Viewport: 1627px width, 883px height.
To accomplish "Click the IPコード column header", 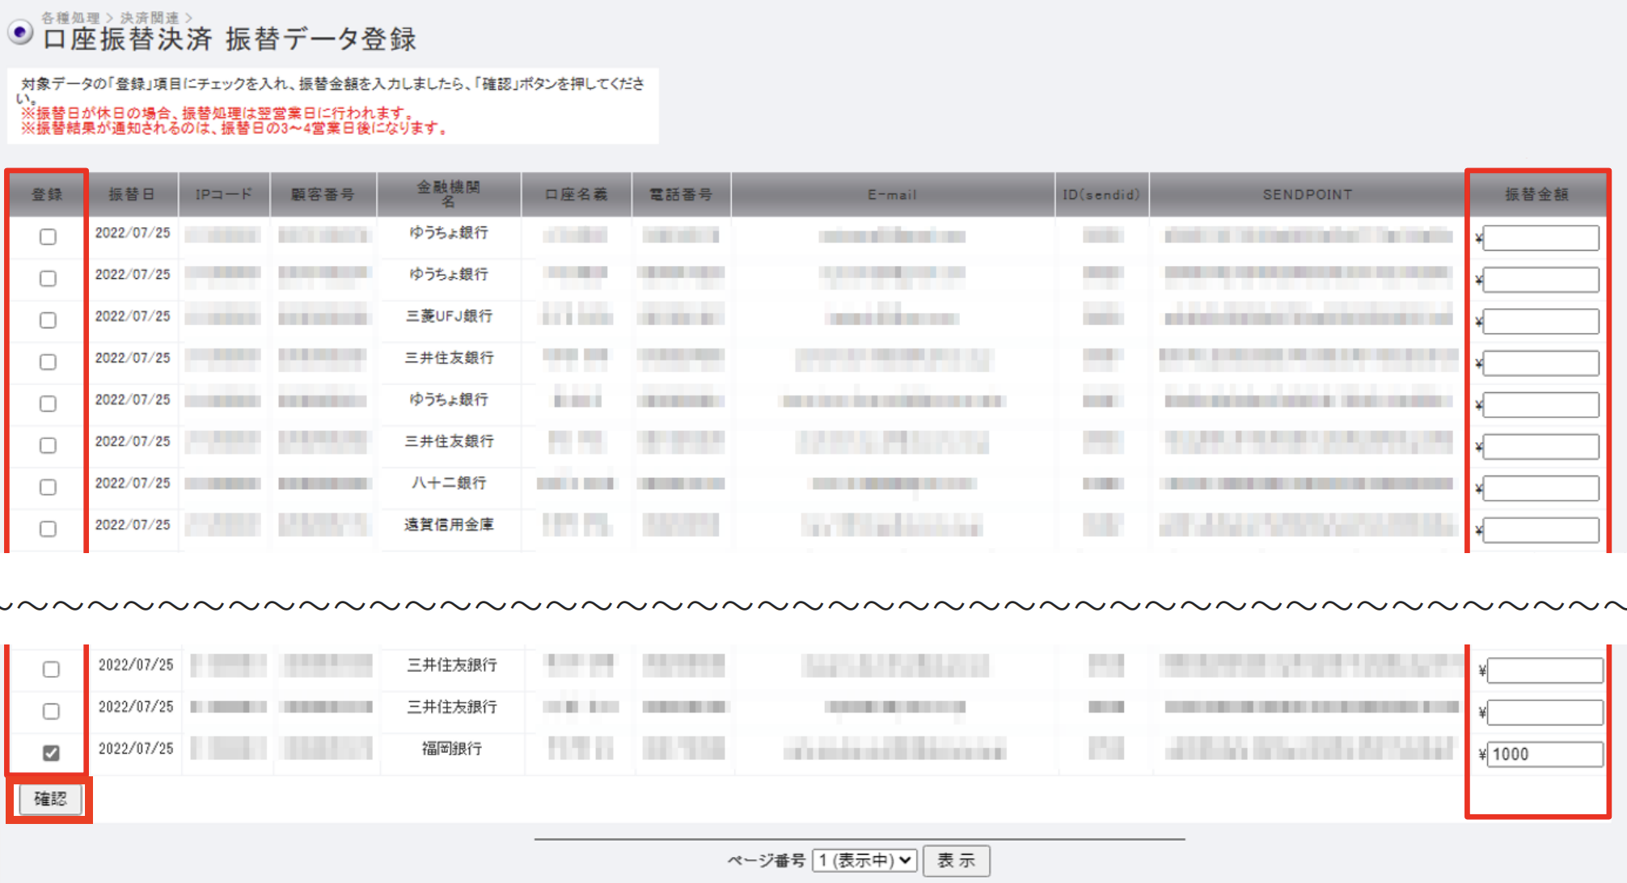I will tap(224, 194).
